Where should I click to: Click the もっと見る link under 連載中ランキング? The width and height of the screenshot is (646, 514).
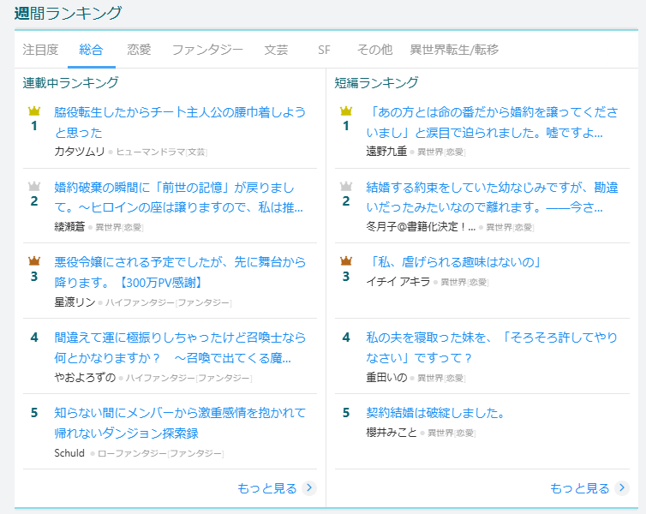(267, 488)
